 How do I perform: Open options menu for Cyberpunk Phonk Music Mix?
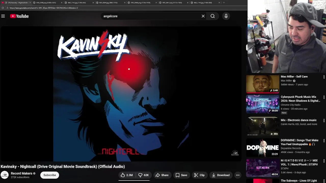point(324,97)
